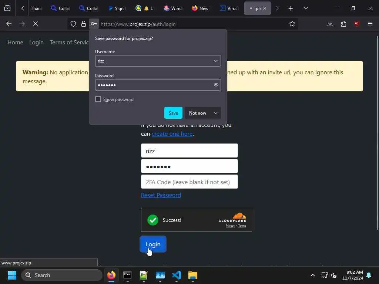Tick the Show password checkbox
Viewport: 379px width, 284px height.
(98, 99)
